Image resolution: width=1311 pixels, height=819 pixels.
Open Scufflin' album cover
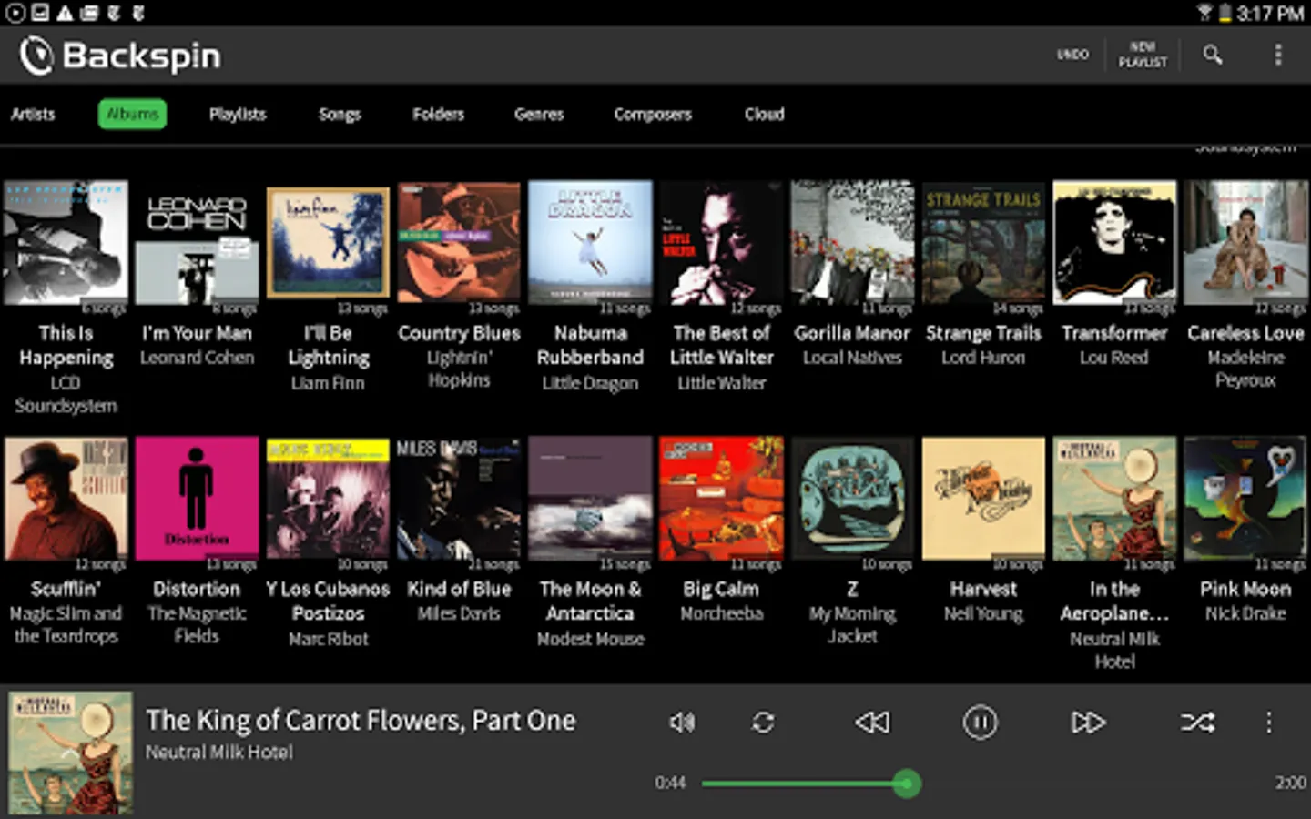pos(66,499)
